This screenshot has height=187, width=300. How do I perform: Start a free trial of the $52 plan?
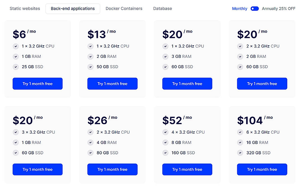187,169
